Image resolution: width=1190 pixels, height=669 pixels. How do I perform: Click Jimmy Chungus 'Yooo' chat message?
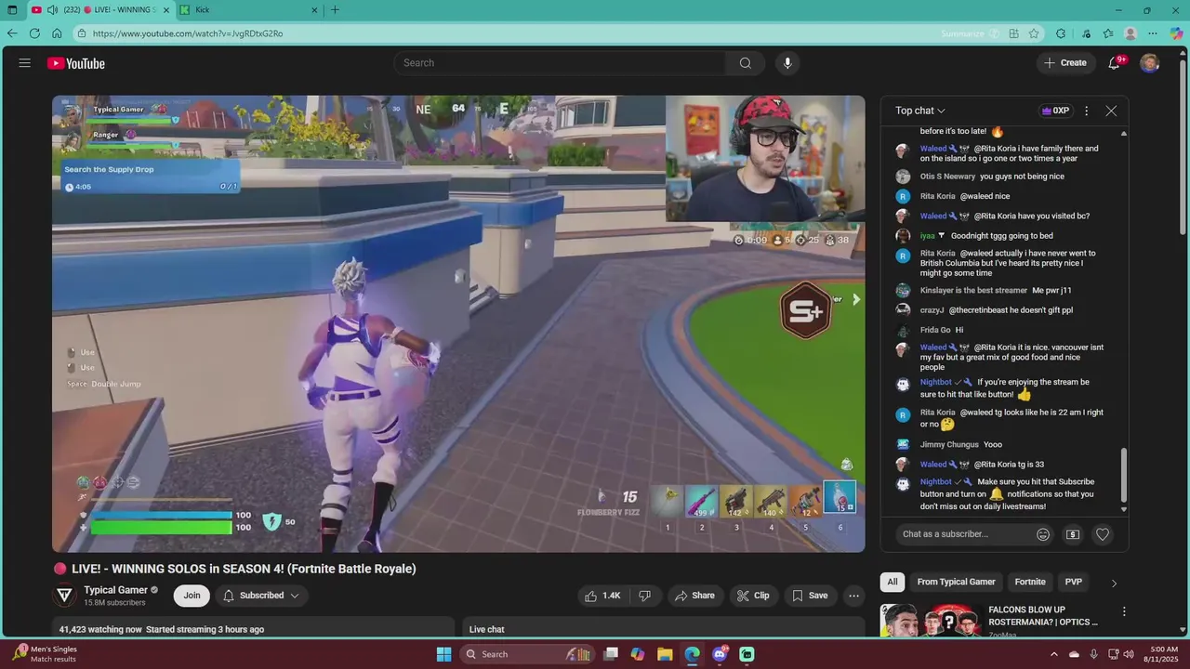pos(993,444)
